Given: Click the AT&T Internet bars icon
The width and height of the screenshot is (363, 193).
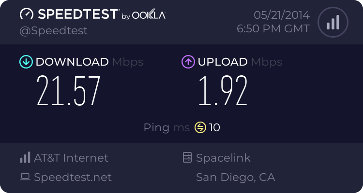Looking at the screenshot, I should (25, 158).
